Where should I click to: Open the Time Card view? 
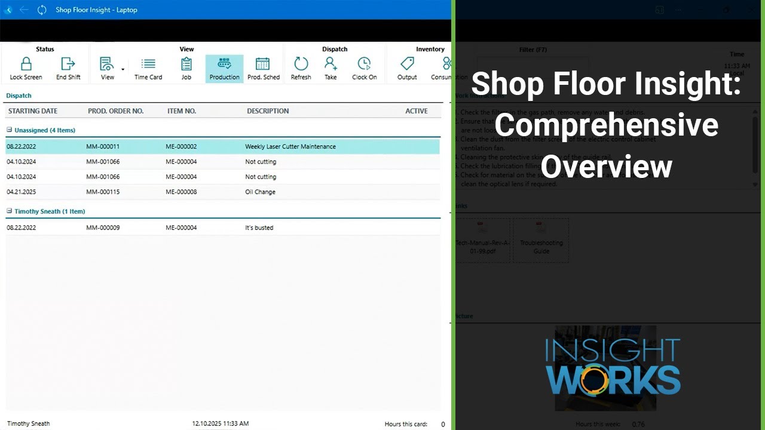pos(148,69)
